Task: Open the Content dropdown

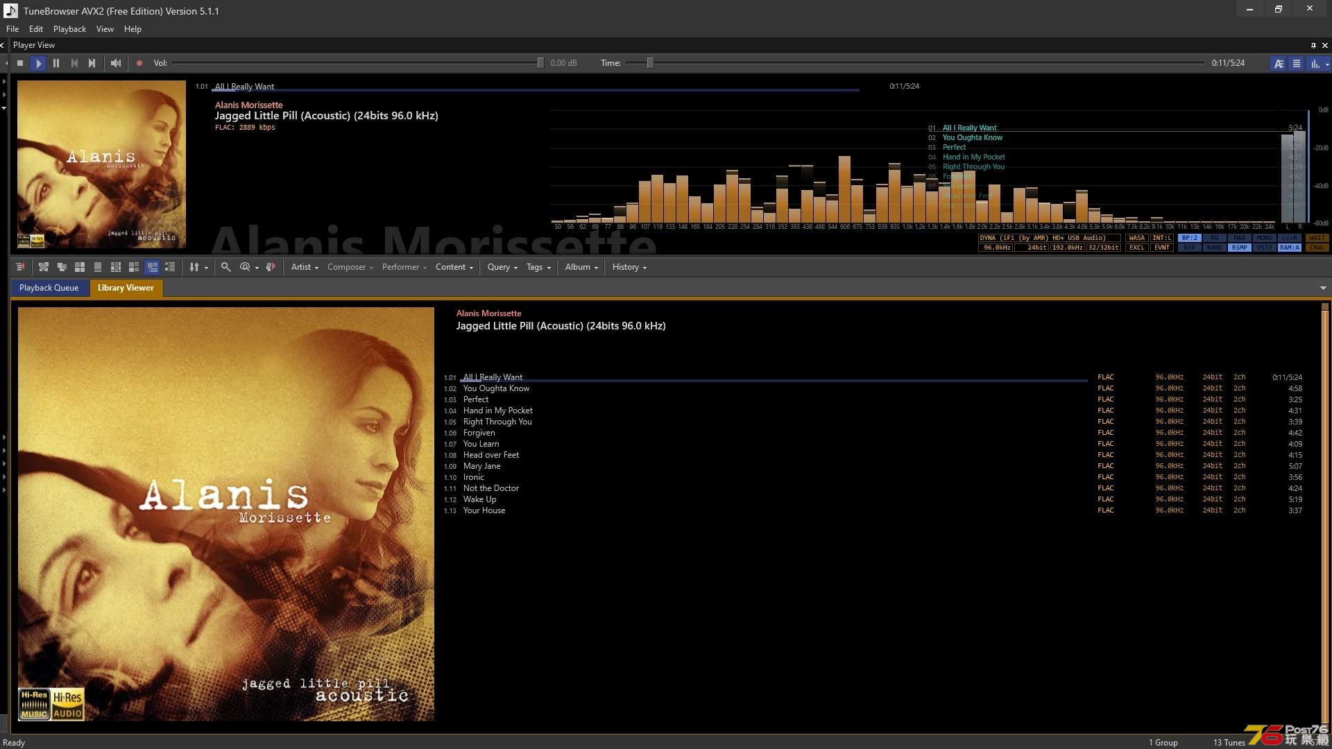Action: 454,267
